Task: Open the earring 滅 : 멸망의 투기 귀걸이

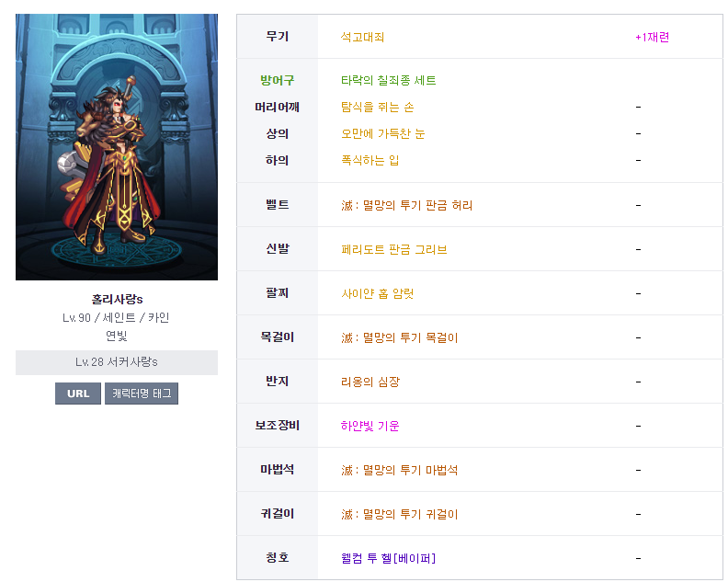Action: [400, 514]
